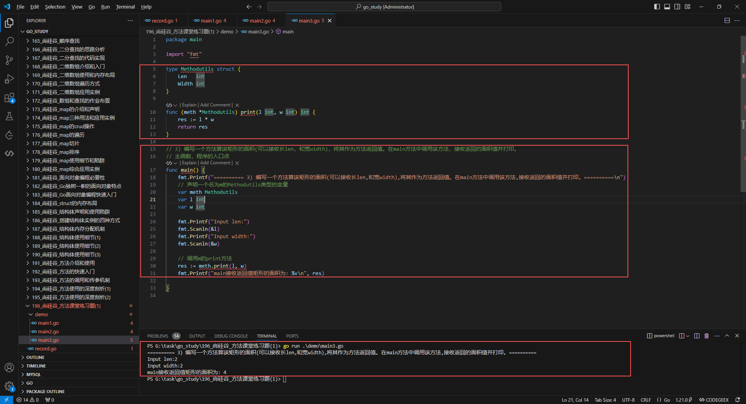The width and height of the screenshot is (746, 404).
Task: Click Add Comment above func main
Action: point(215,163)
